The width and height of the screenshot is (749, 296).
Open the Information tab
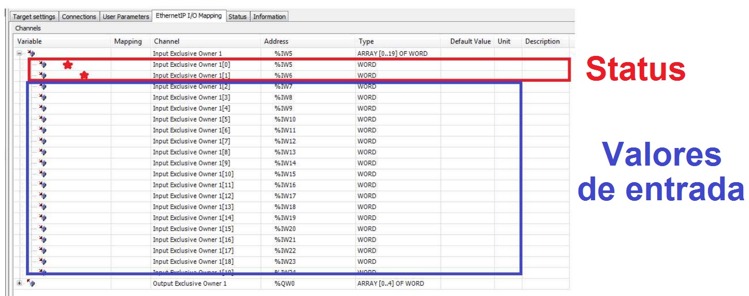click(x=269, y=17)
